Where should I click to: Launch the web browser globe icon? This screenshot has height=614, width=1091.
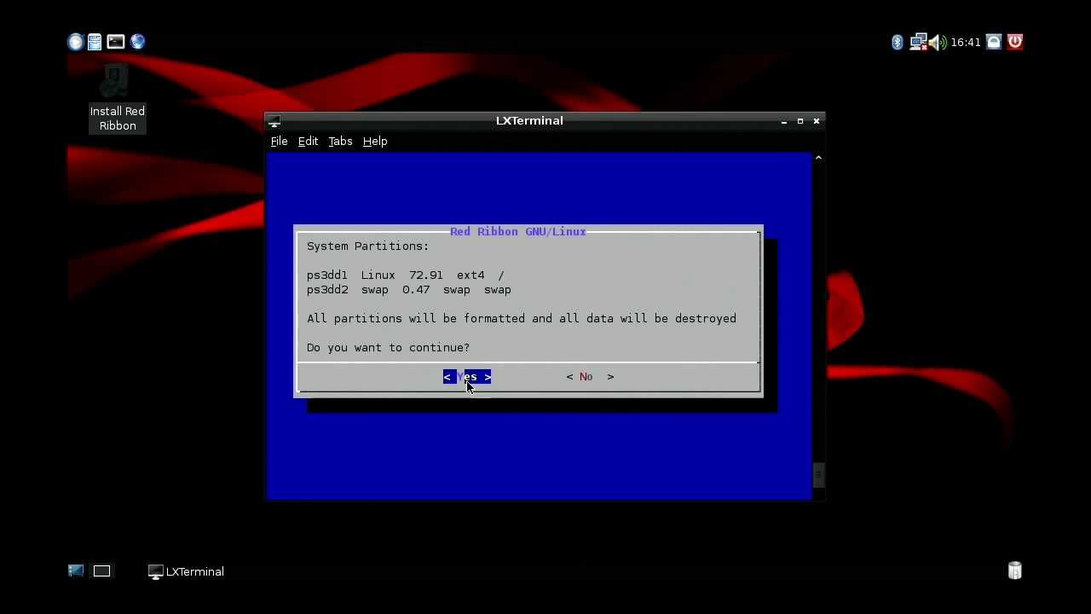(x=138, y=42)
